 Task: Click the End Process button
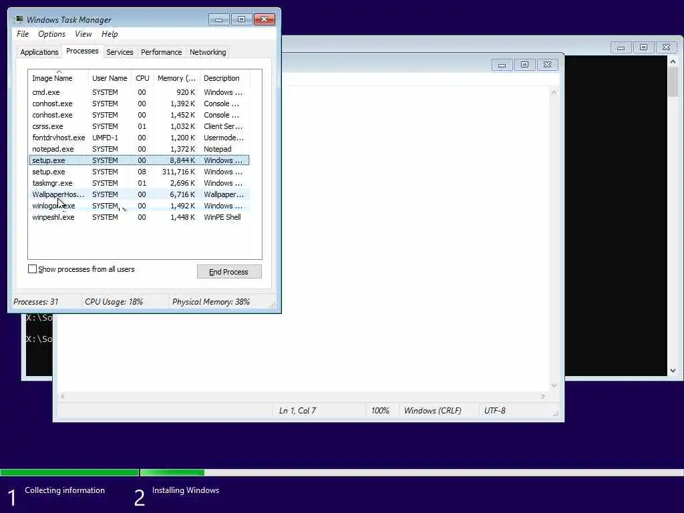(229, 272)
